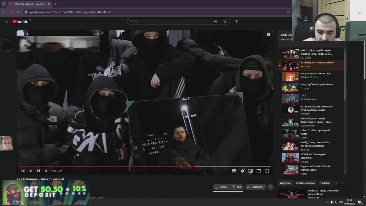Click the search magnifier button

(x=224, y=21)
